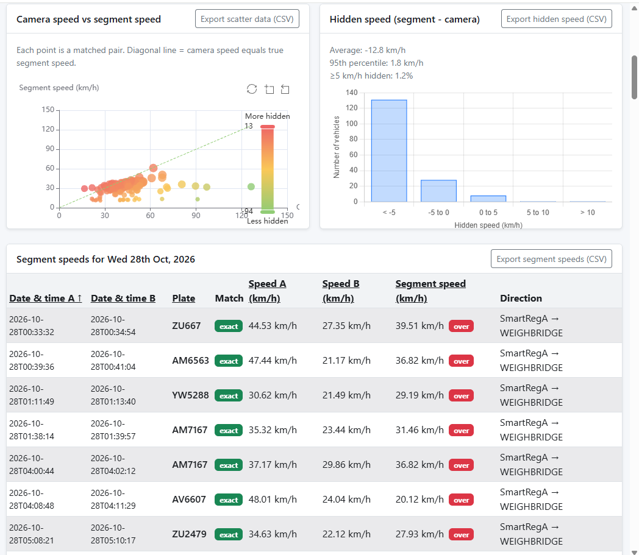Click plate AM6563 in the table
Image resolution: width=639 pixels, height=555 pixels.
(190, 361)
